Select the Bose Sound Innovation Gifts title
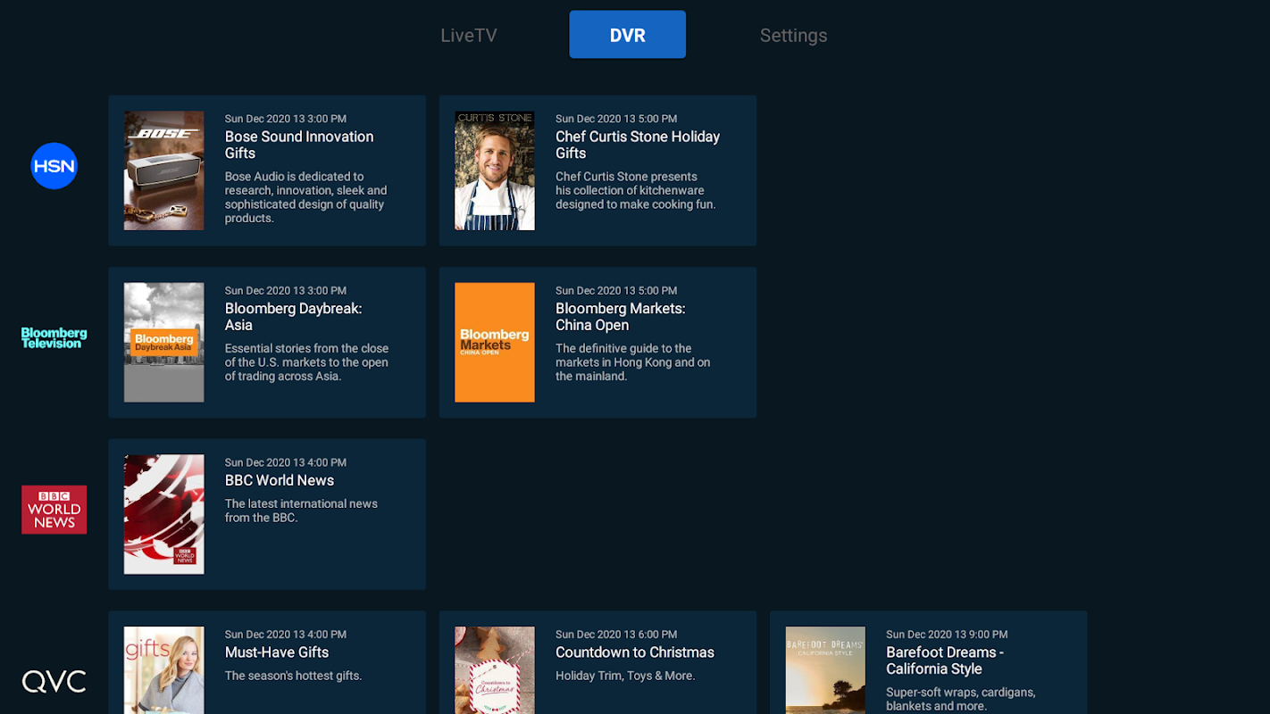1270x714 pixels. (299, 145)
